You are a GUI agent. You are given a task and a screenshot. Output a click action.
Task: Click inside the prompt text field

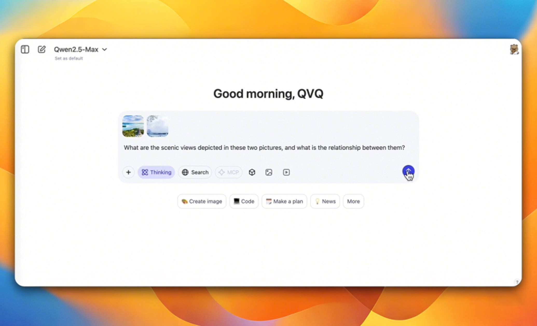click(264, 148)
